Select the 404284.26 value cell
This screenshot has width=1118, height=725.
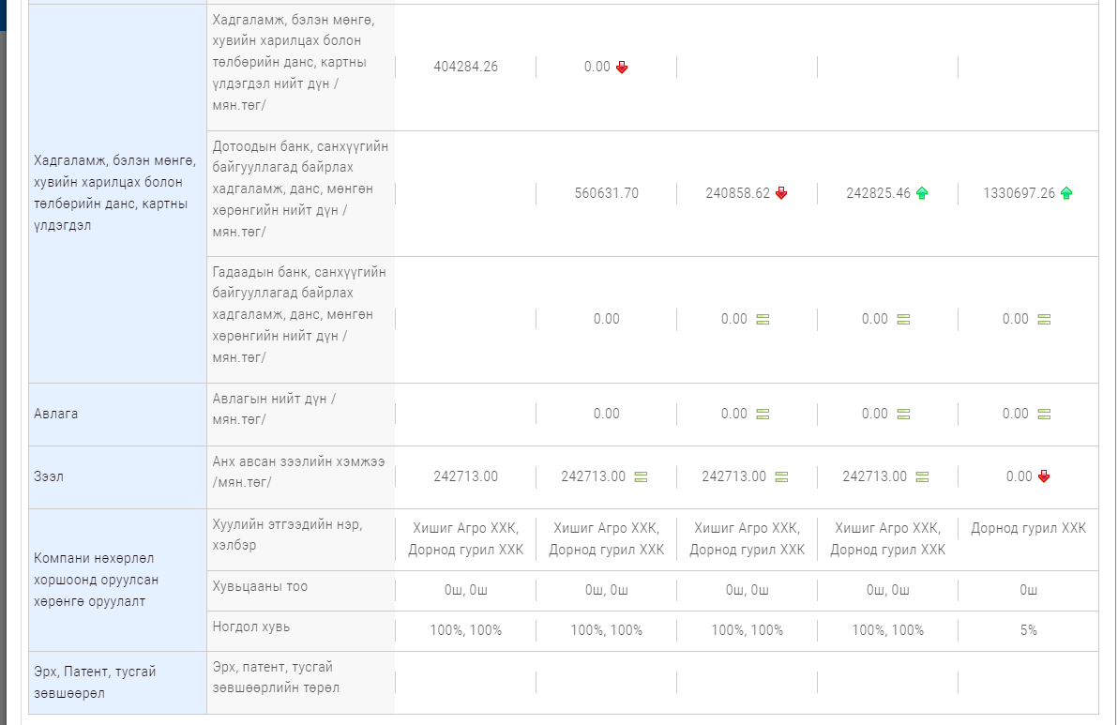click(x=466, y=68)
